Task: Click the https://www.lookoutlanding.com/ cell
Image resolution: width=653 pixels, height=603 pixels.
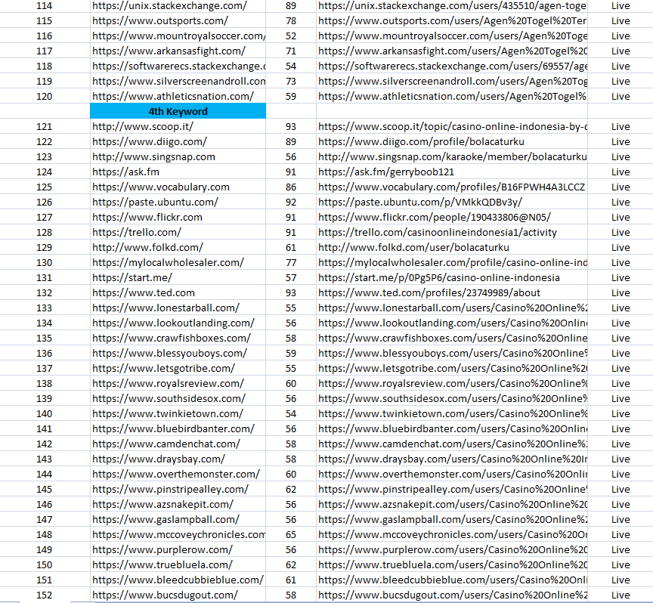Action: coord(178,323)
